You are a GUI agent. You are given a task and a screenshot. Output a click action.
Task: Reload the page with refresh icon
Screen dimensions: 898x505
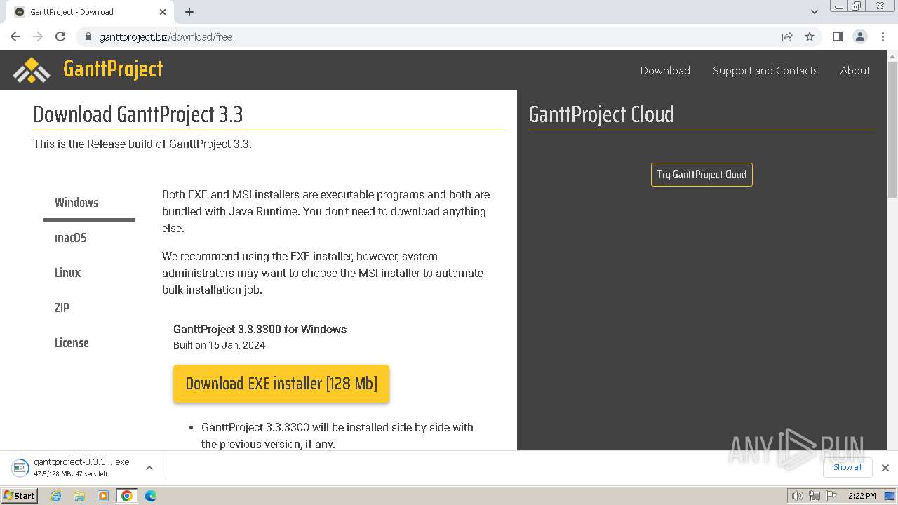(x=60, y=36)
